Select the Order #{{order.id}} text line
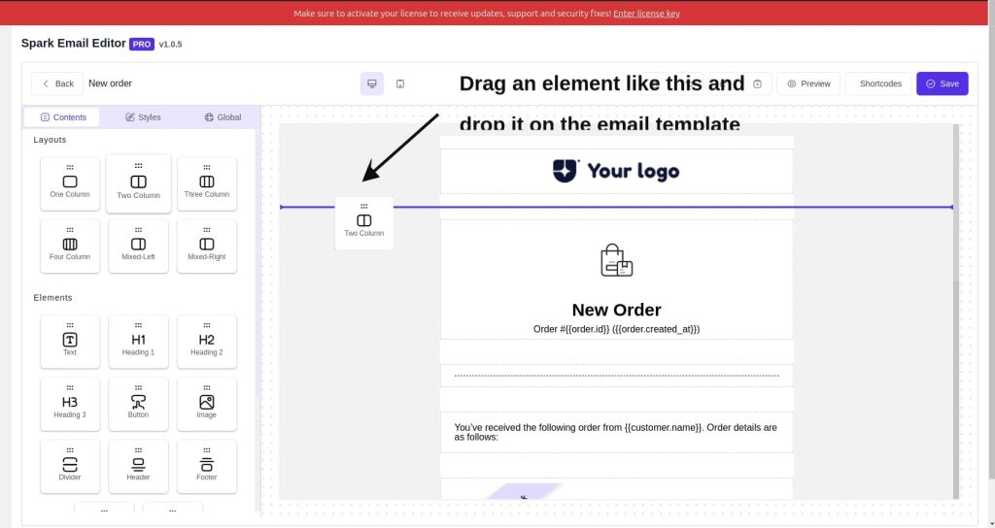 616,329
